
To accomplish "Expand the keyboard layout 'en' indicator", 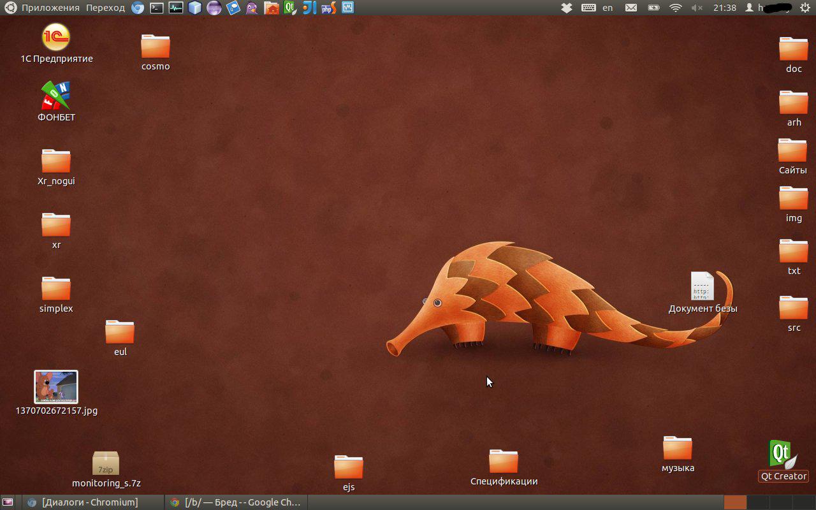I will point(608,8).
